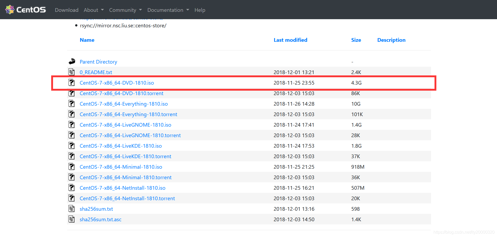This screenshot has width=497, height=237.
Task: Open CentOS-7-x86_64-LiveGNOME-1810.torrent link
Action: 130,135
